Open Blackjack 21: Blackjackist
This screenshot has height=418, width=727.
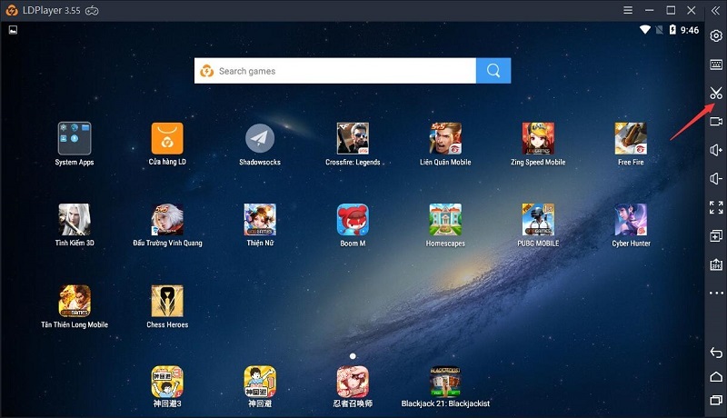point(445,382)
